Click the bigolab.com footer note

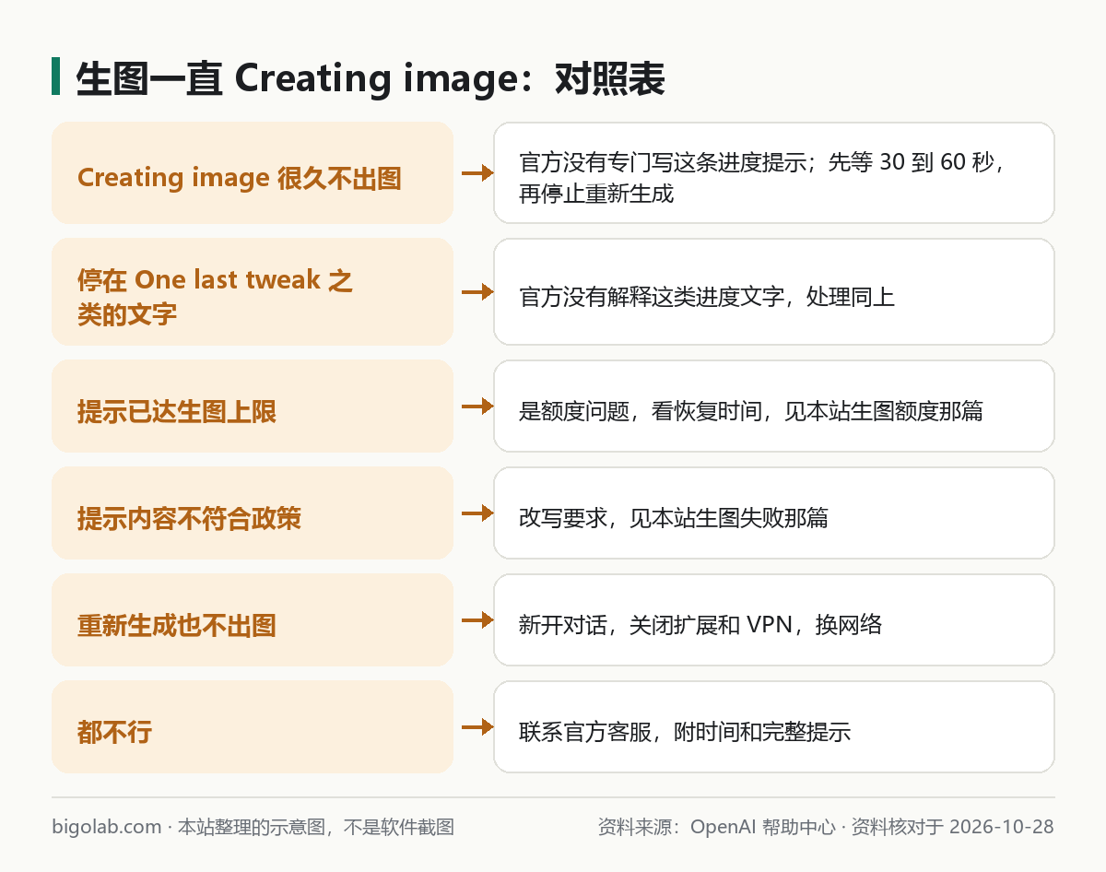point(253,827)
